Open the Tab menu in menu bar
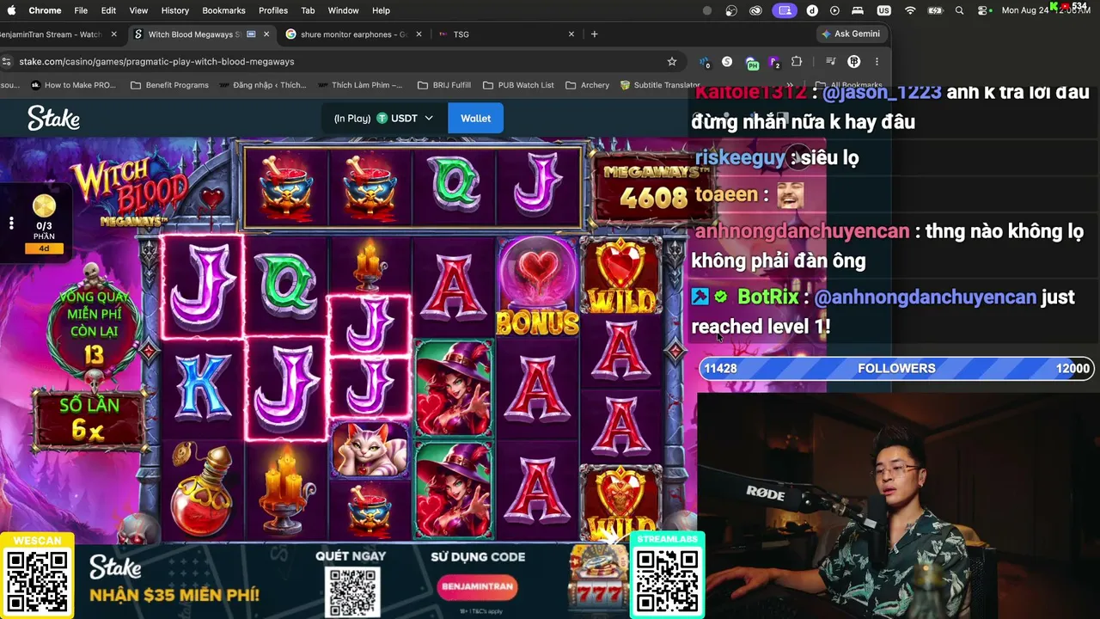Screen dimensions: 1100x619 (x=308, y=10)
